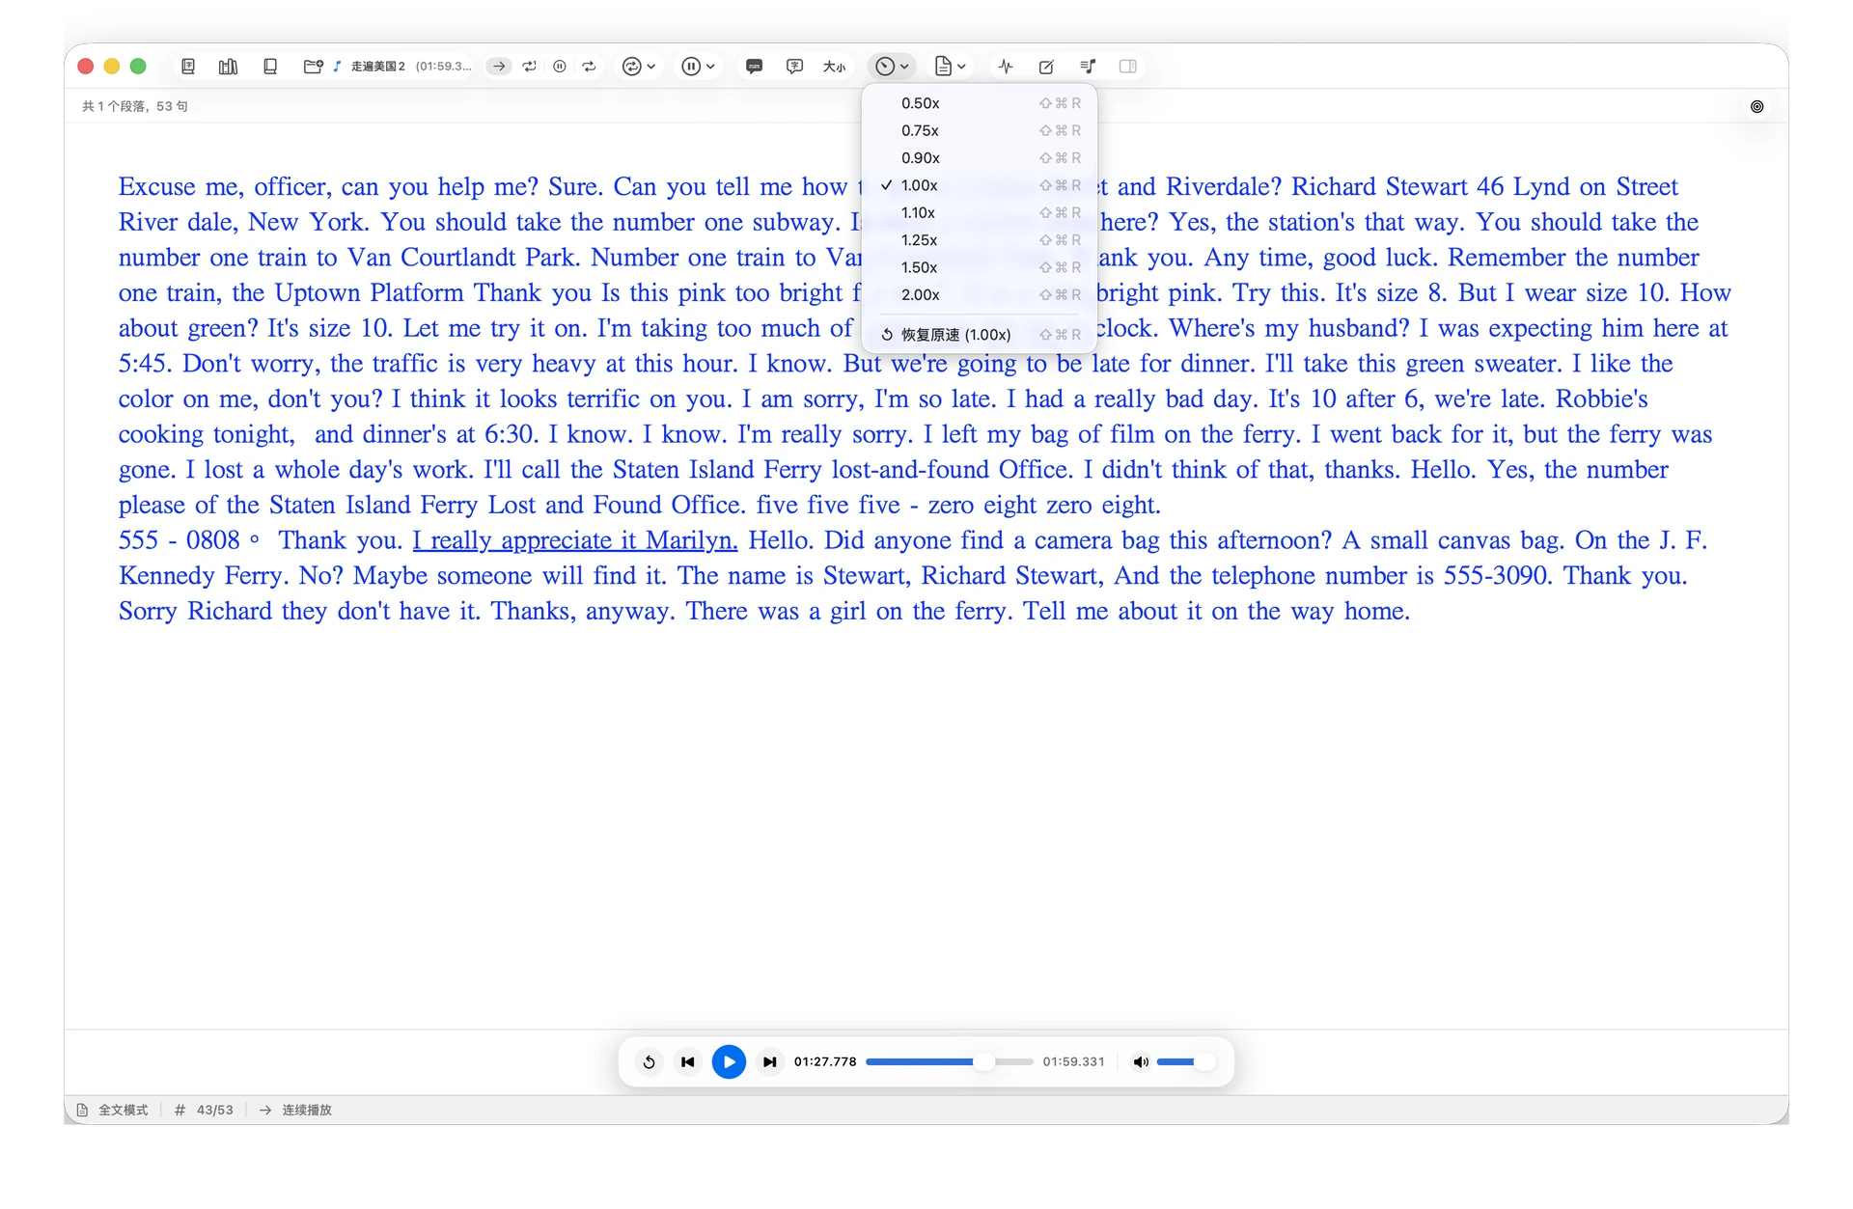
Task: Toggle single sentence repeat mode
Action: [529, 67]
